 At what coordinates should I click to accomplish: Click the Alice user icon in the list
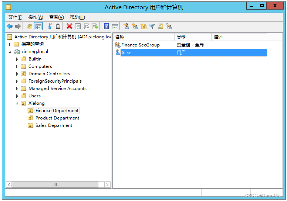click(118, 53)
